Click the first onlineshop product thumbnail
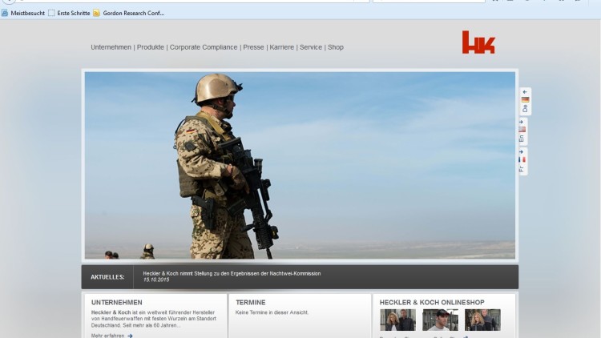 click(x=397, y=320)
